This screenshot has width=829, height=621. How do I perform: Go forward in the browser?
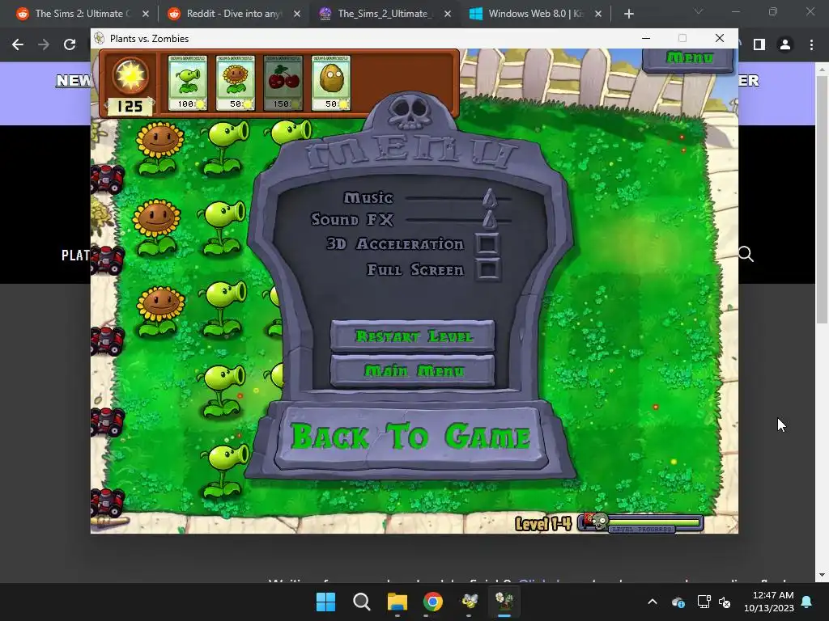click(x=44, y=45)
